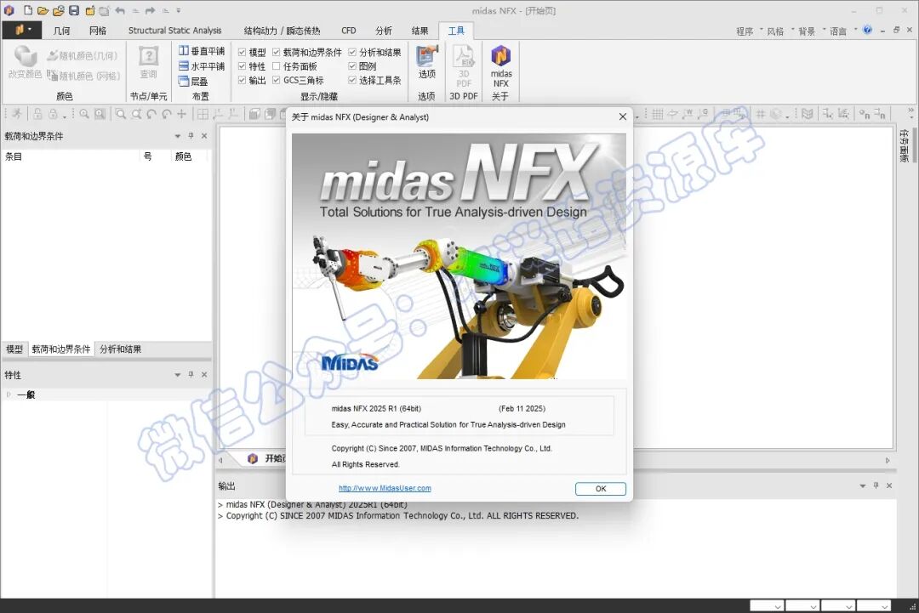
Task: Click the Redo arrow icon
Action: pyautogui.click(x=151, y=10)
